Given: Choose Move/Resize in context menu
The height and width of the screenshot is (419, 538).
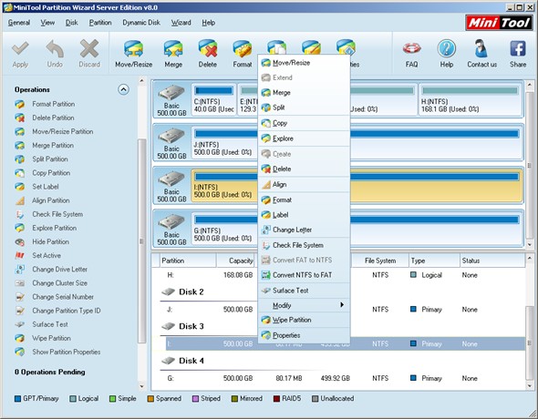Looking at the screenshot, I should (x=304, y=63).
